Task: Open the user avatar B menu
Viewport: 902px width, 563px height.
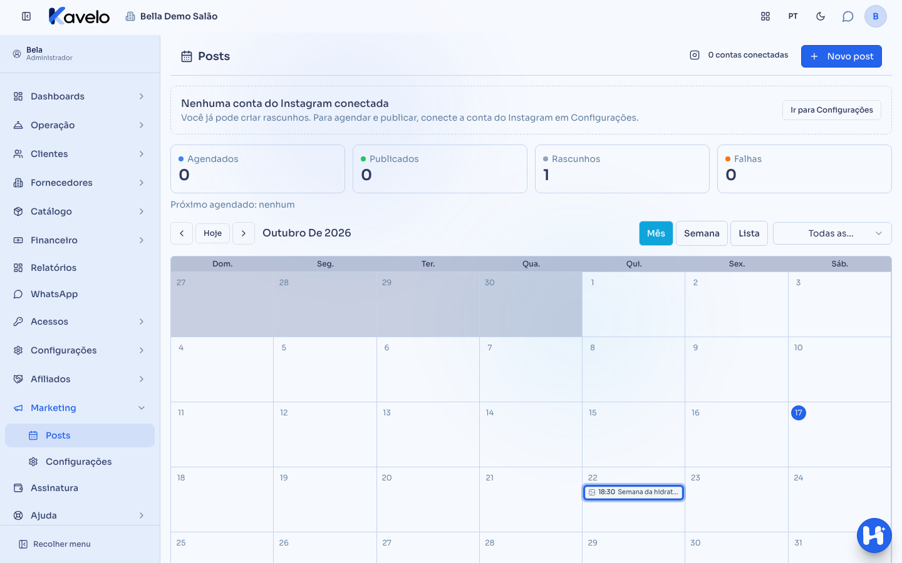Action: (876, 16)
